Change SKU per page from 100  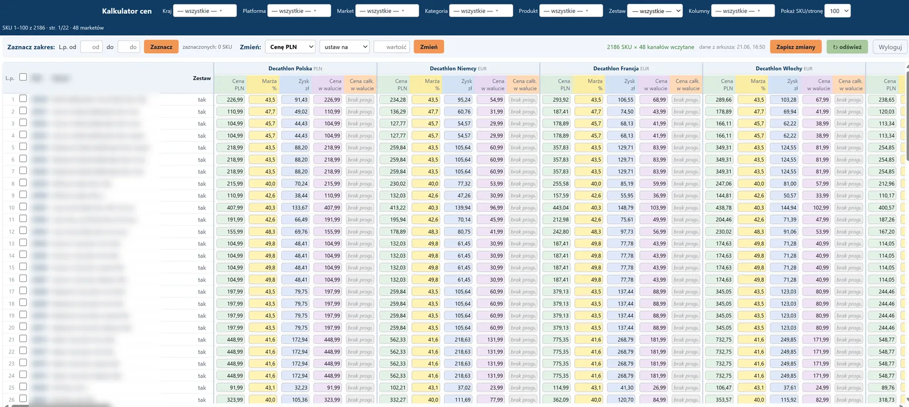[838, 11]
